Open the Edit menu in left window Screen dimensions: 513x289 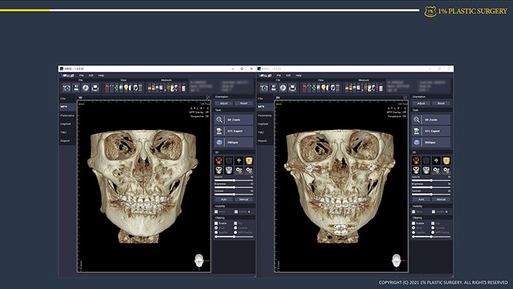(91, 75)
